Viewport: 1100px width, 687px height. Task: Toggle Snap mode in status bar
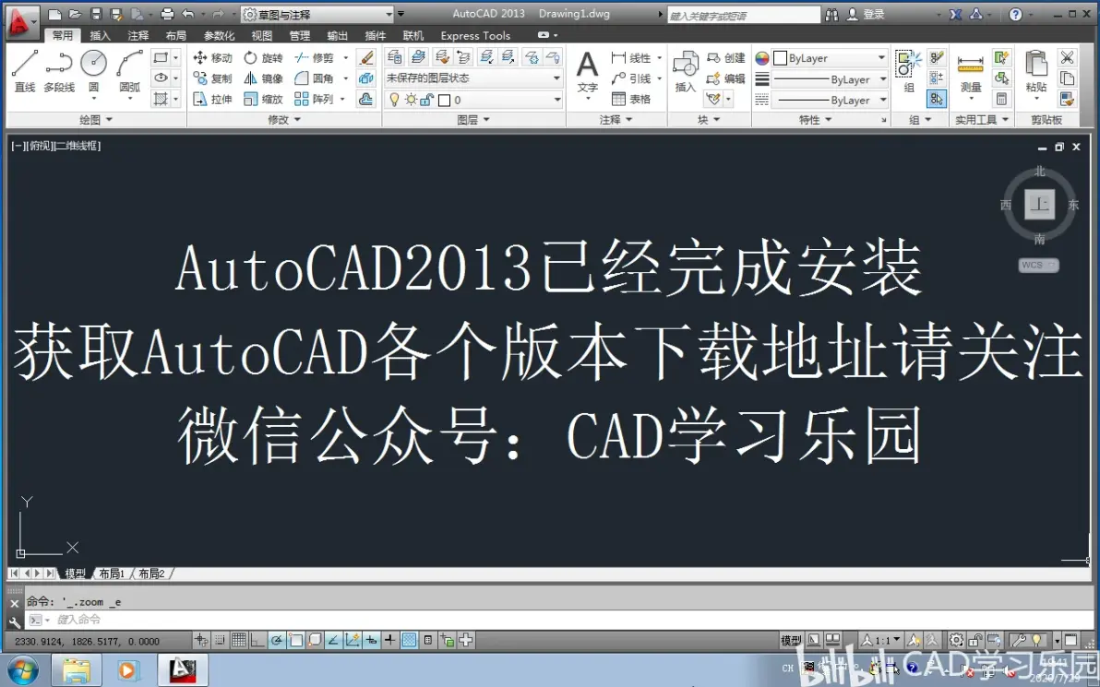tap(220, 640)
